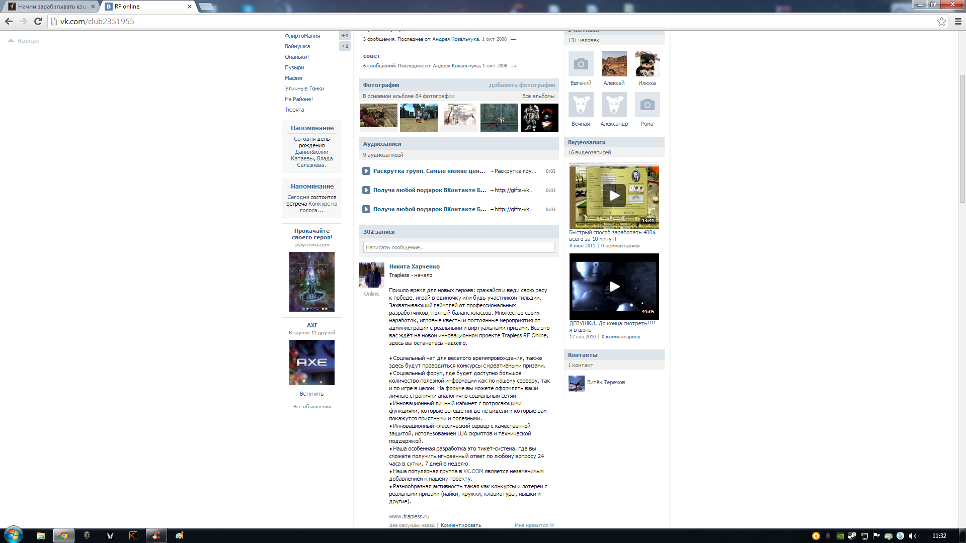Open Никита Харченко profile name
The image size is (966, 543).
pyautogui.click(x=414, y=266)
